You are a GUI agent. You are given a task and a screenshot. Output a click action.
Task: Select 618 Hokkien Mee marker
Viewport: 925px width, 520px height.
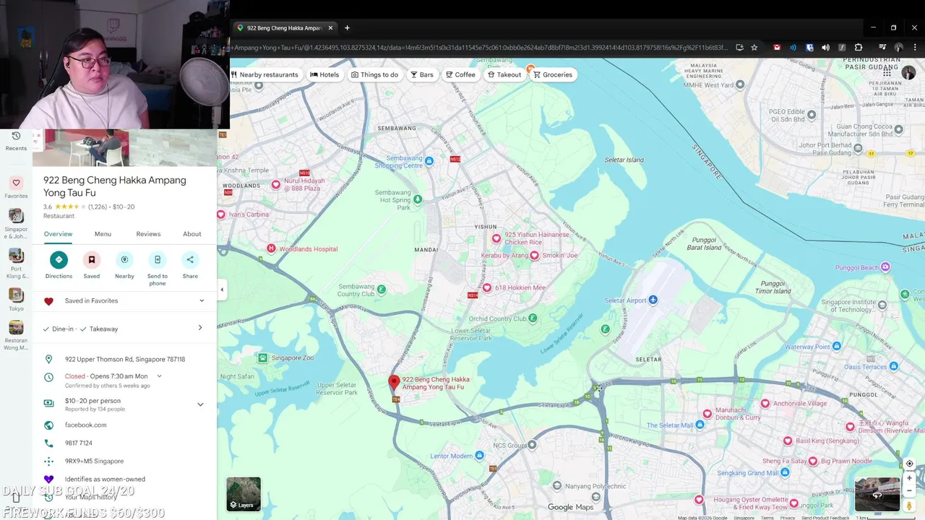[x=487, y=287]
